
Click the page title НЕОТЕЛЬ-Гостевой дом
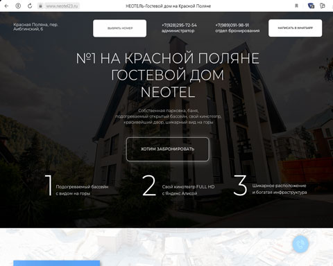click(x=168, y=6)
